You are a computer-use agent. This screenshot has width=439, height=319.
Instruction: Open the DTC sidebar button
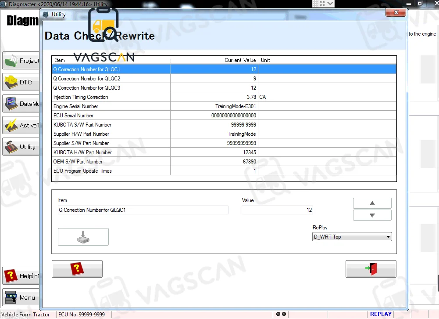[21, 82]
